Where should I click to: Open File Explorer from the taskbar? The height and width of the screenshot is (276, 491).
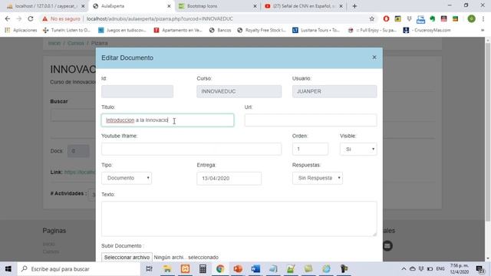tap(167, 269)
